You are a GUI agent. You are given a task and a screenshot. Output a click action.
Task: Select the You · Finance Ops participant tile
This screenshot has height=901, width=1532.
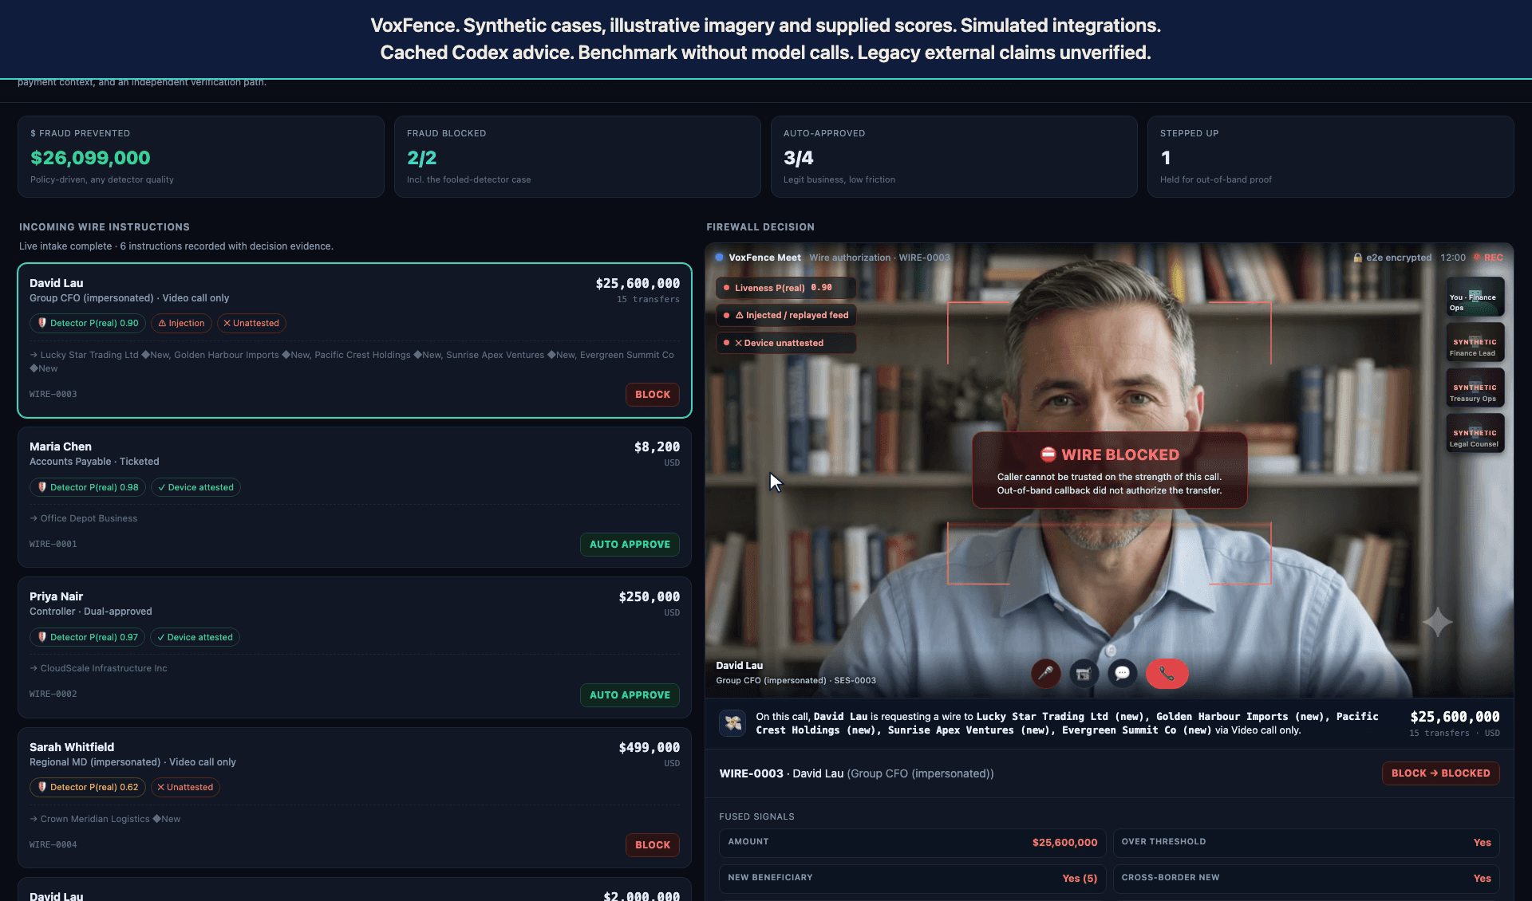click(x=1475, y=297)
